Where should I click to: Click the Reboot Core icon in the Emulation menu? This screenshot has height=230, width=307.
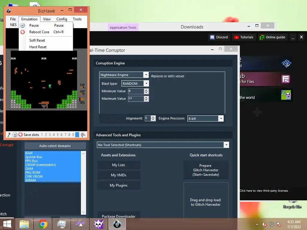tap(22, 32)
